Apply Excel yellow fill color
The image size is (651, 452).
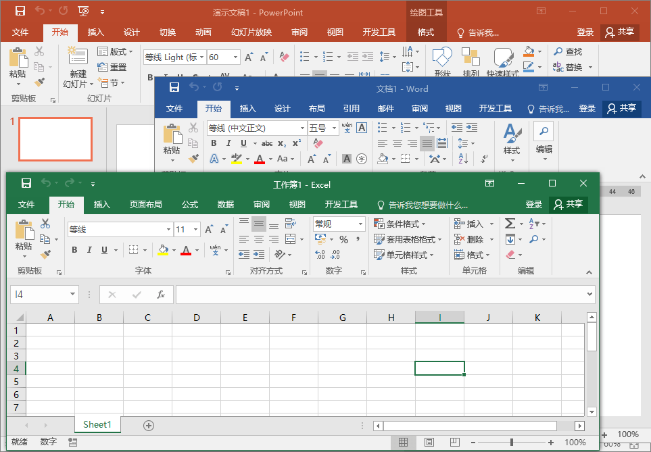tap(163, 250)
